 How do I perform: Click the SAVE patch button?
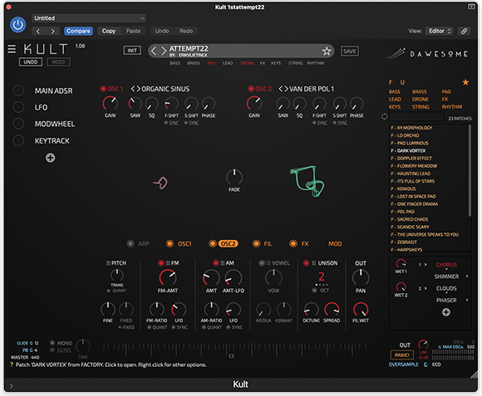[x=350, y=51]
